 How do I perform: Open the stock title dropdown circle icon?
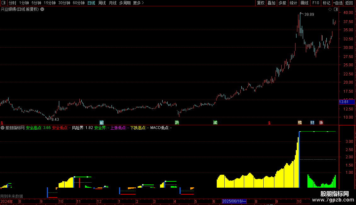[x=42, y=9]
